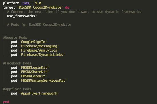Click the '#Facebook Pods' comment
The image size is (157, 104).
coord(17,63)
